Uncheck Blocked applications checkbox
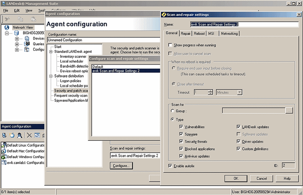Viewport: 303px width, 195px height. (181, 149)
